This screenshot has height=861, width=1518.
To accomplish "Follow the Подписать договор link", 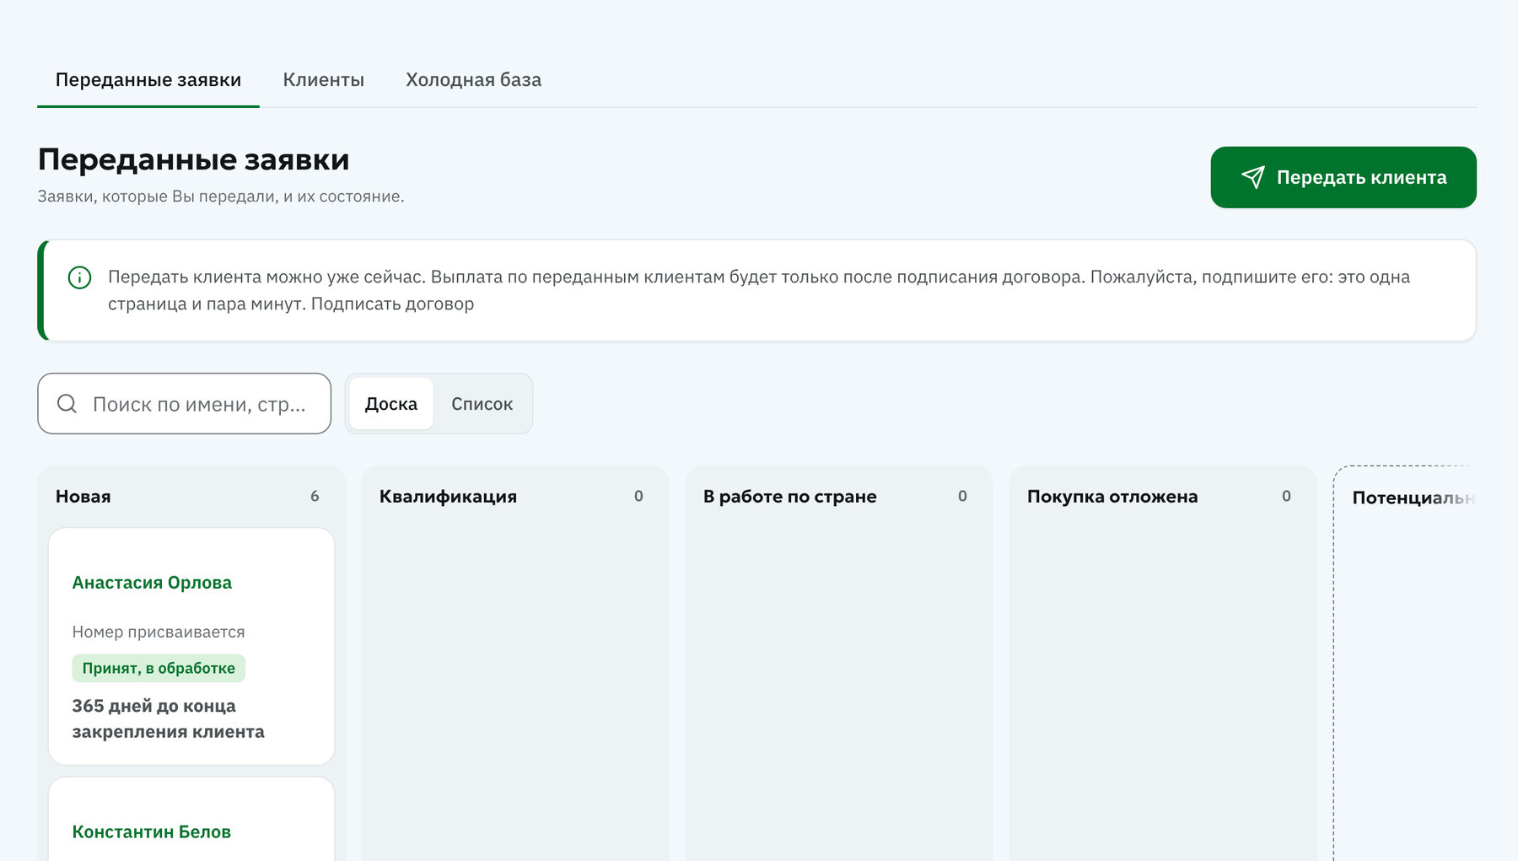I will (392, 304).
